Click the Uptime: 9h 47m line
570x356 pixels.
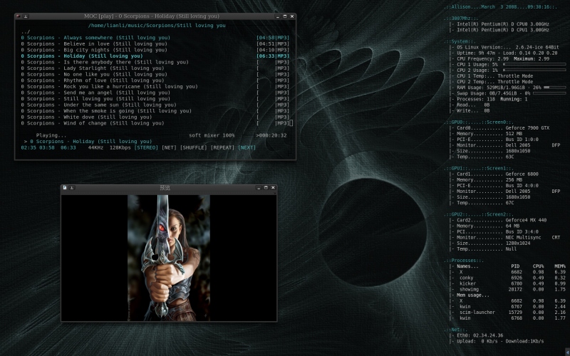507,53
